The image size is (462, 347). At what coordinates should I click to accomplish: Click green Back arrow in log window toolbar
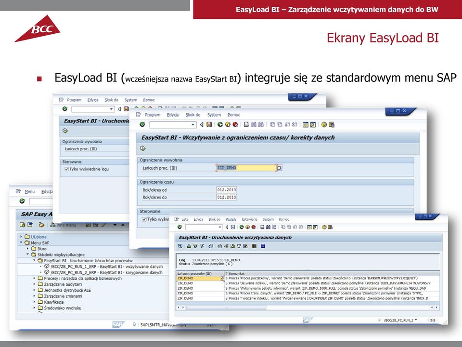242,227
